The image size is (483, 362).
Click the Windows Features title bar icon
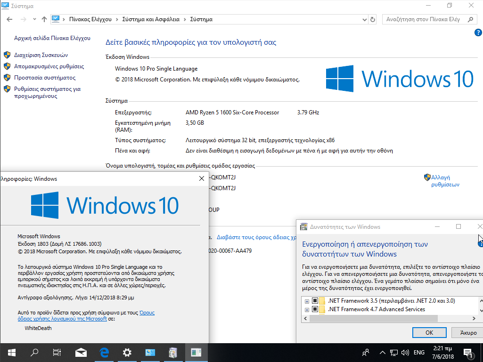(304, 227)
